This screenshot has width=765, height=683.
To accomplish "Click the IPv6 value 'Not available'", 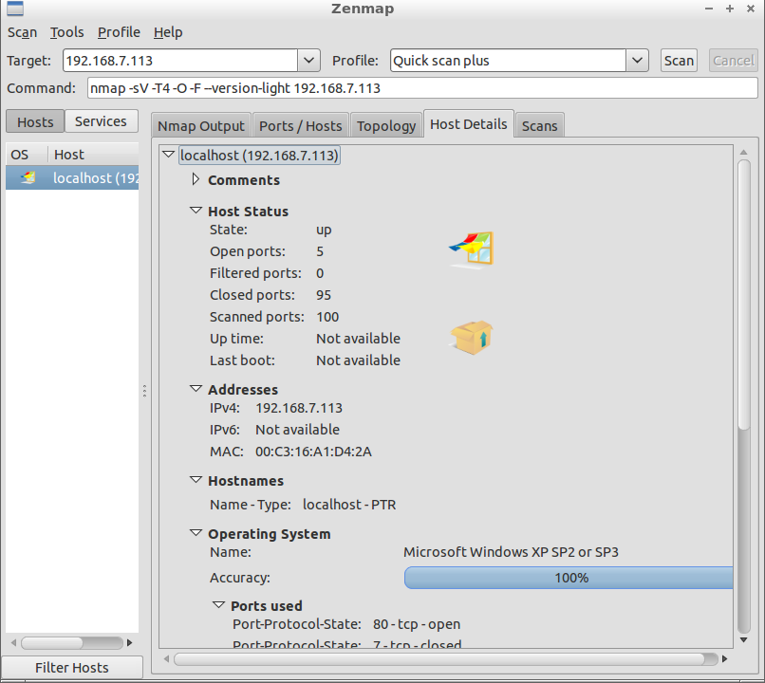I will pyautogui.click(x=298, y=430).
